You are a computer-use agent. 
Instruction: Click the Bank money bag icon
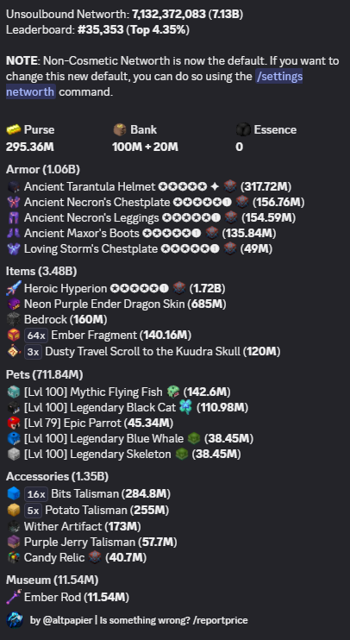pos(120,129)
